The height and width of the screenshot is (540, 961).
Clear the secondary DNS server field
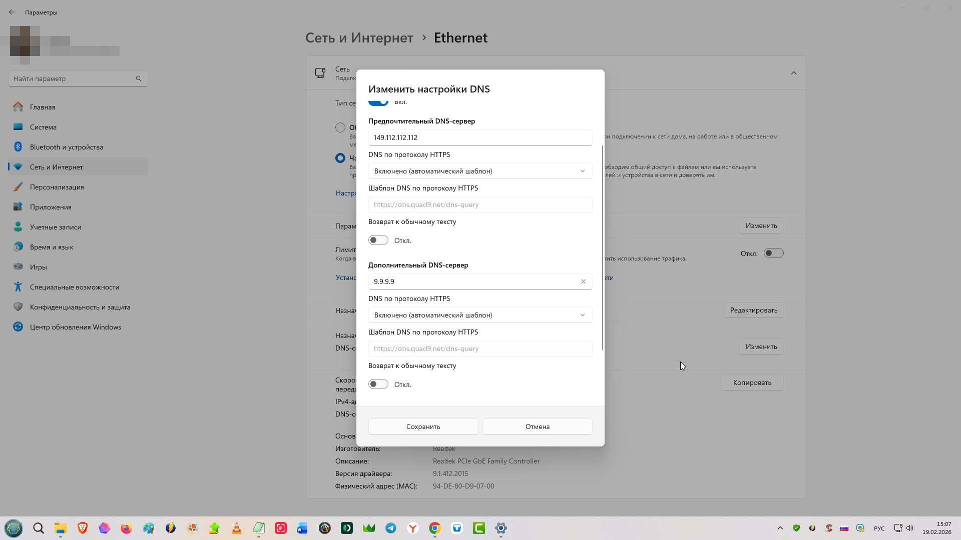[x=583, y=281]
